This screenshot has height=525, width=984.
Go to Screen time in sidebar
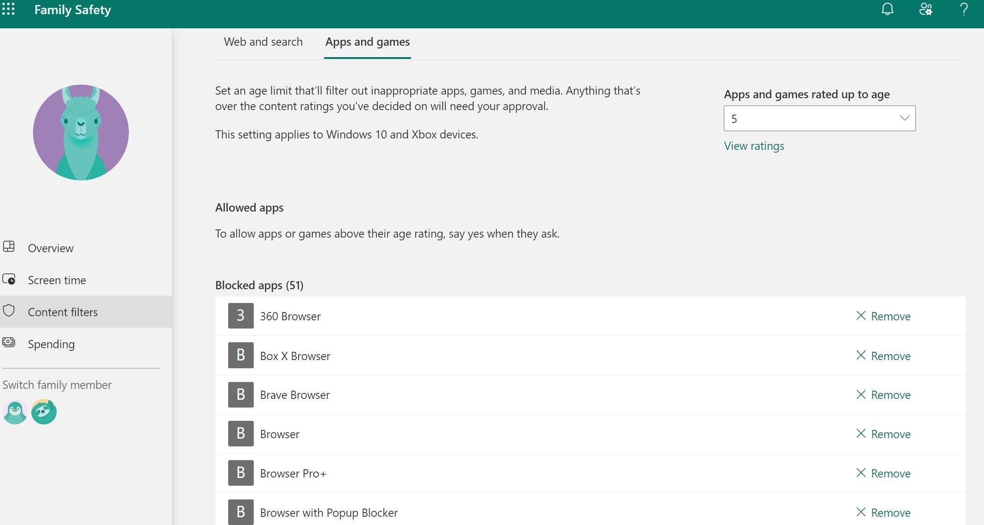click(86, 280)
